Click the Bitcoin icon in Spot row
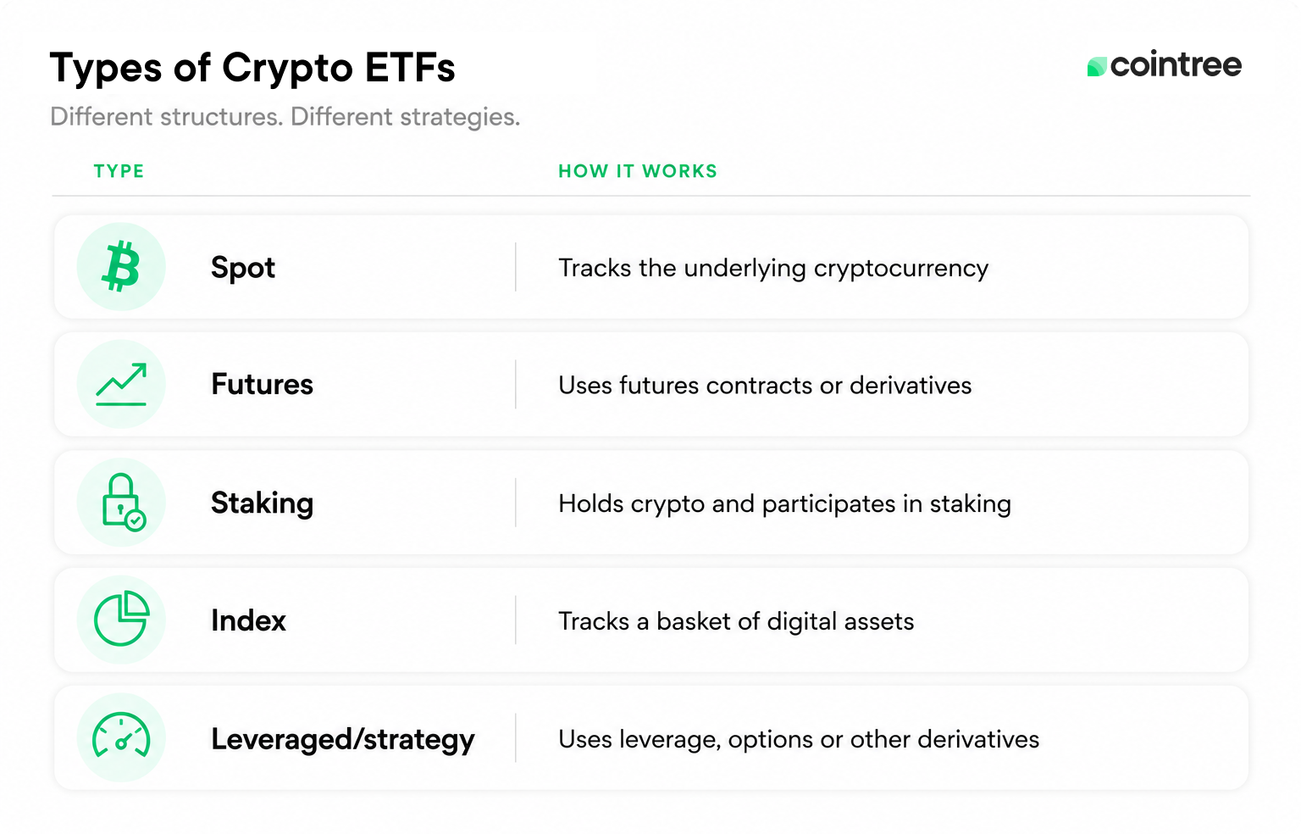Image resolution: width=1301 pixels, height=834 pixels. [121, 267]
